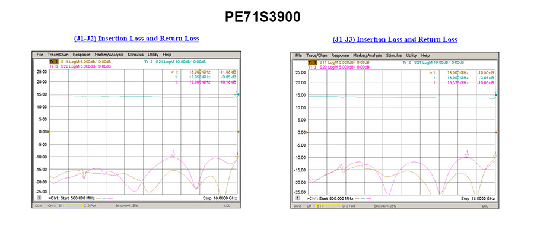Click the 17.958 GHz marker readout in J1-J2 plot
Viewport: 534px width, 226px height.
[200, 77]
